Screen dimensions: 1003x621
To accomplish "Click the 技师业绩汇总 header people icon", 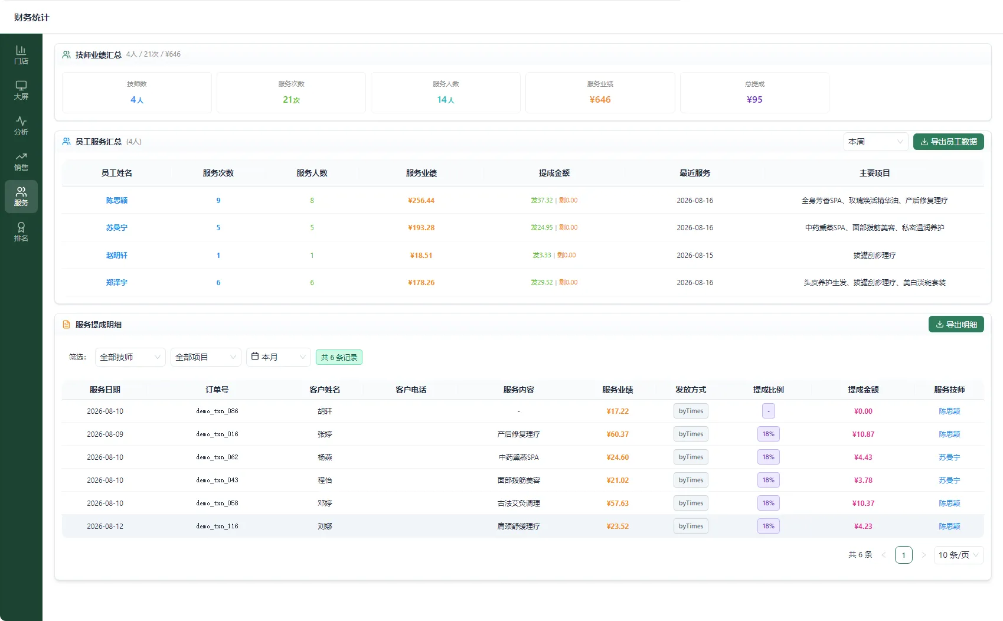I will [x=67, y=55].
